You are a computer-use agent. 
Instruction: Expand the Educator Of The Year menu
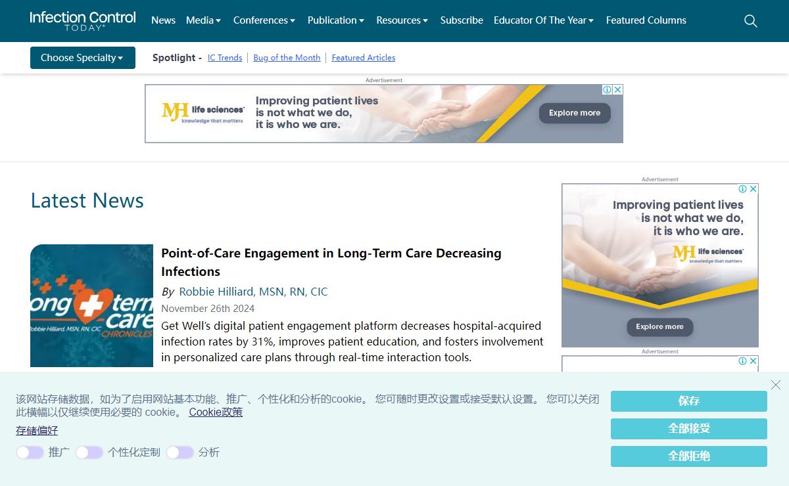pyautogui.click(x=544, y=20)
